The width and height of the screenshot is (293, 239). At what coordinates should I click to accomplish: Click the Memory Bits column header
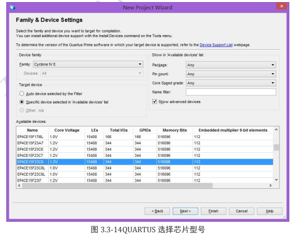[x=175, y=130]
